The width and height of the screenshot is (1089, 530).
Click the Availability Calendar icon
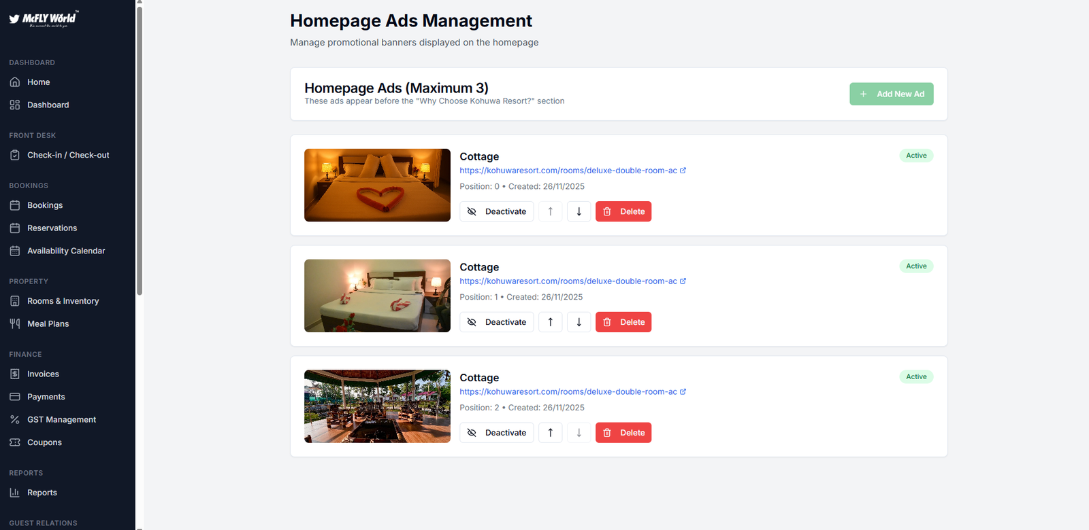15,251
